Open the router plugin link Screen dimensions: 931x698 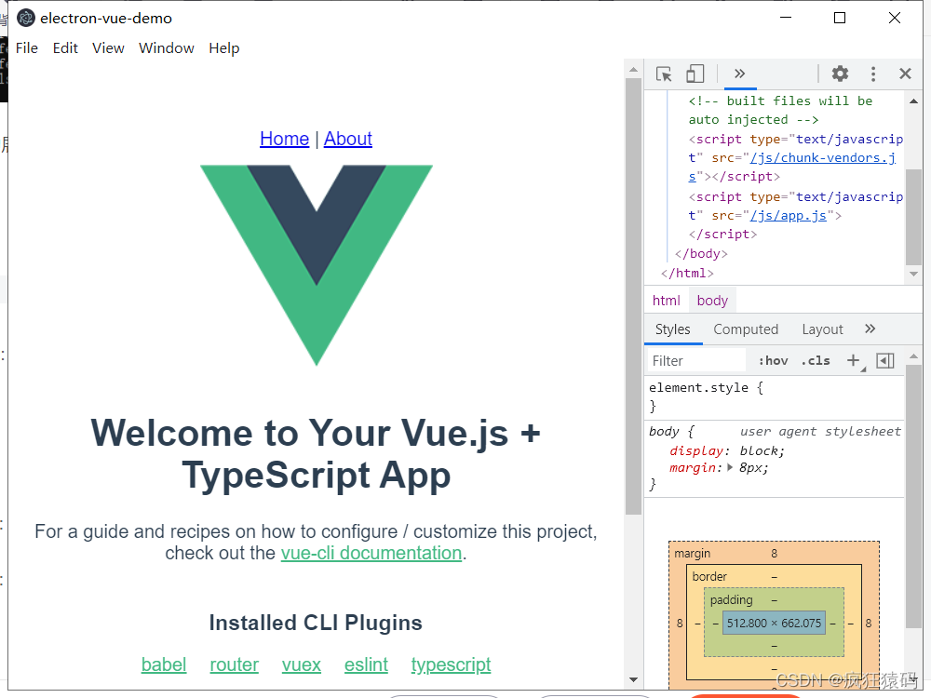pos(234,664)
